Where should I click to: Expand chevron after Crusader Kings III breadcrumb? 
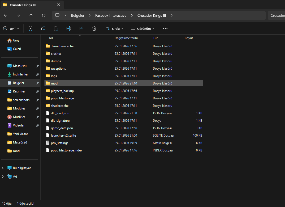coord(172,15)
